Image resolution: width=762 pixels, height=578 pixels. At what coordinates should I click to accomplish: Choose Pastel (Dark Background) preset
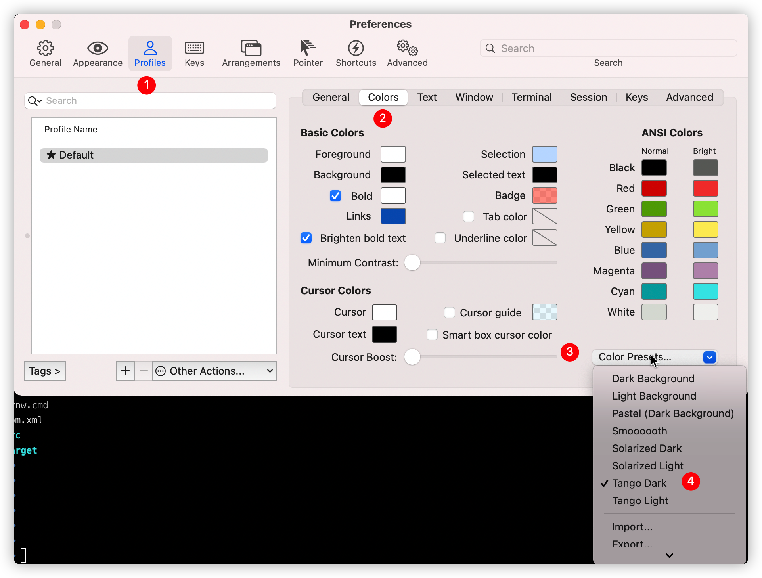[670, 413]
